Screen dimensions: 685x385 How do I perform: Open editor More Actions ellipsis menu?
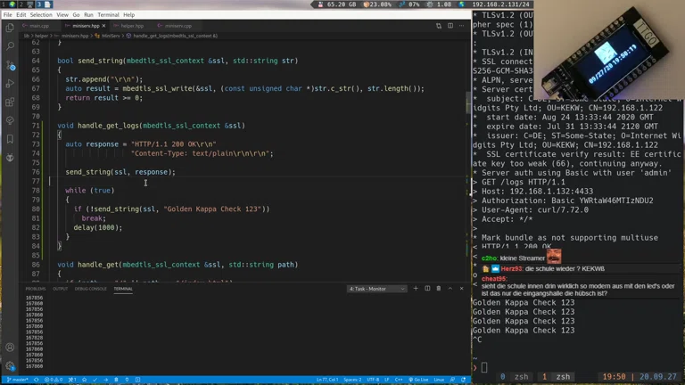(461, 26)
